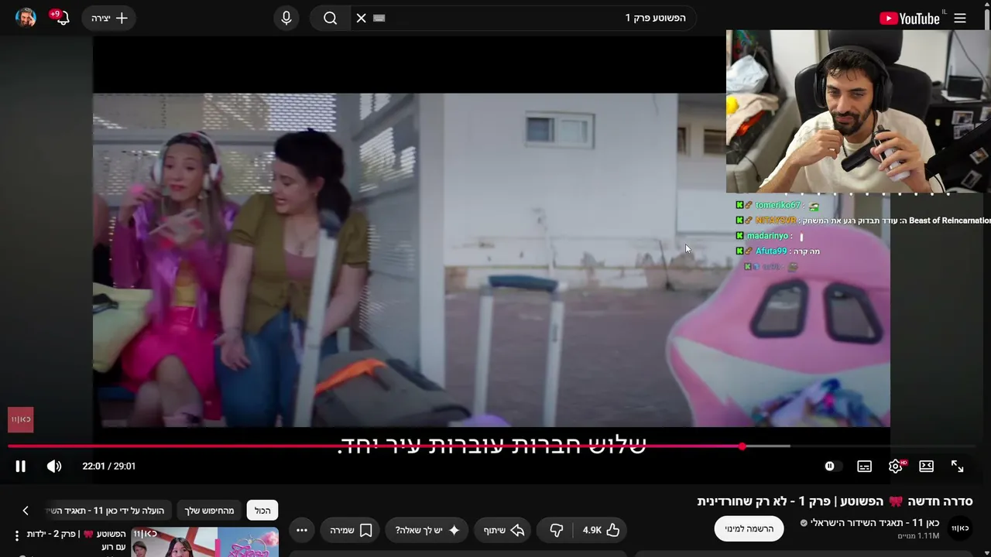
Task: Click the chat username Afuta99
Action: [x=771, y=251]
